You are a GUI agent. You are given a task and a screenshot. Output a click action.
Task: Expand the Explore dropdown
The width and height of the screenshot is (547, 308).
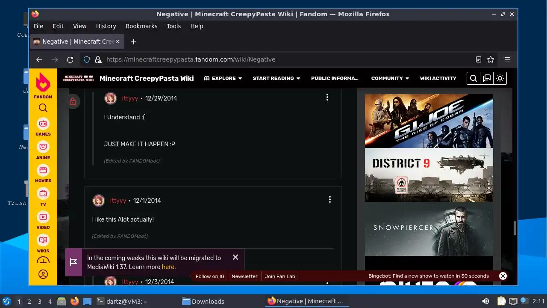223,78
